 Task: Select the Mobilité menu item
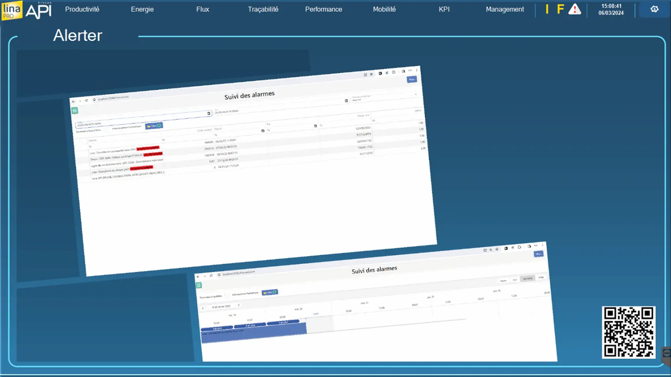click(384, 9)
